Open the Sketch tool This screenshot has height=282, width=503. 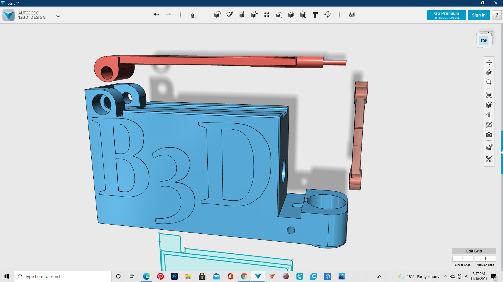230,14
